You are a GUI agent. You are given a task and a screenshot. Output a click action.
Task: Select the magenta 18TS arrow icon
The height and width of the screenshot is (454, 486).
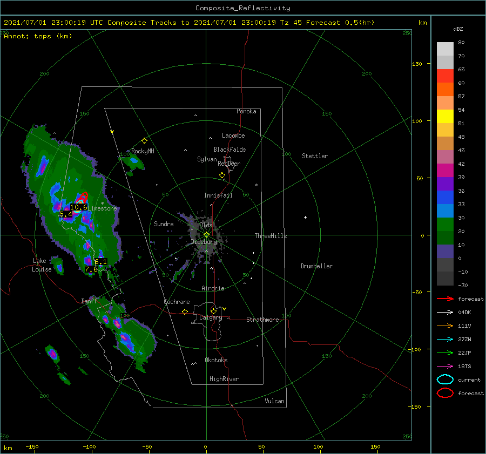[445, 367]
